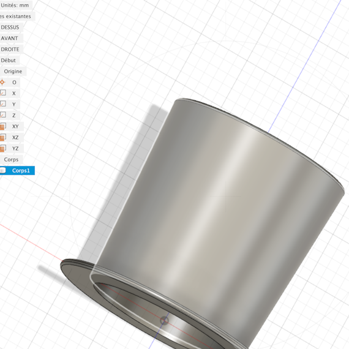This screenshot has width=349, height=349.
Task: Click the 'Unités: mm' entry
Action: [x=15, y=5]
